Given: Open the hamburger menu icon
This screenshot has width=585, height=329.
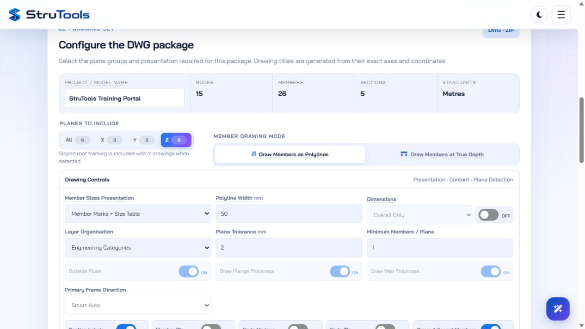Looking at the screenshot, I should (x=561, y=15).
